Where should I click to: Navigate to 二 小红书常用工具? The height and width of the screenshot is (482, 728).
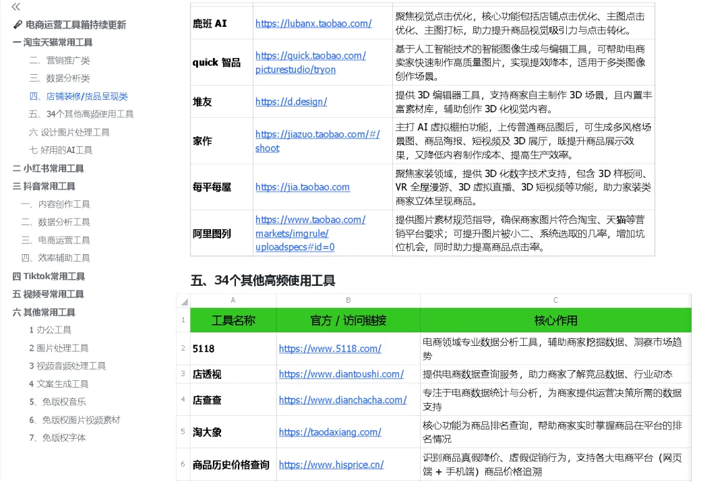pyautogui.click(x=49, y=168)
